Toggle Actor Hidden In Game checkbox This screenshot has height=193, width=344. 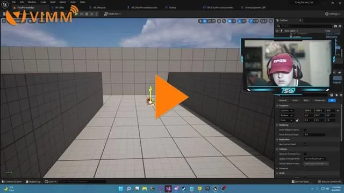pyautogui.click(x=305, y=130)
